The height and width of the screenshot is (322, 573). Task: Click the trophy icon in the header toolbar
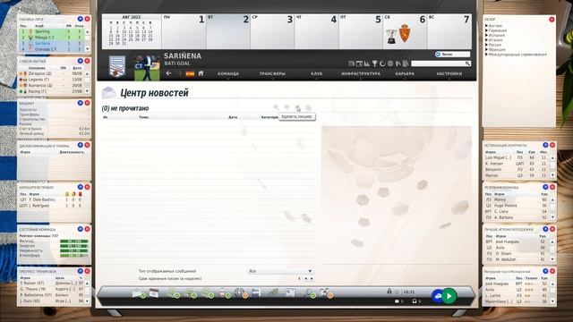tap(374, 64)
